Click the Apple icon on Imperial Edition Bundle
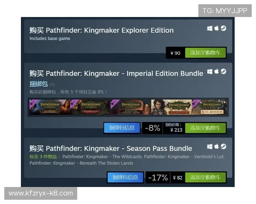The width and height of the screenshot is (256, 204). [x=216, y=71]
